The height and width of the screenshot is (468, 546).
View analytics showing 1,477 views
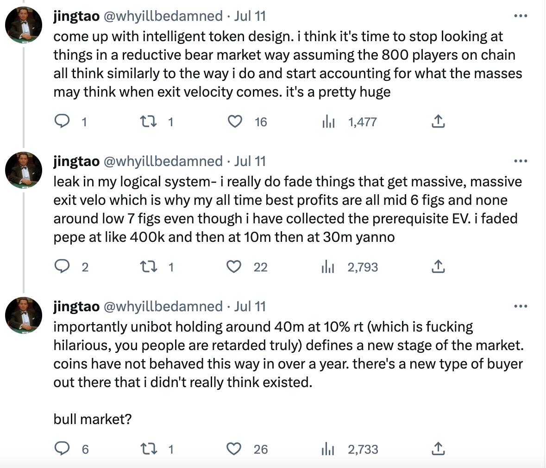pyautogui.click(x=328, y=122)
